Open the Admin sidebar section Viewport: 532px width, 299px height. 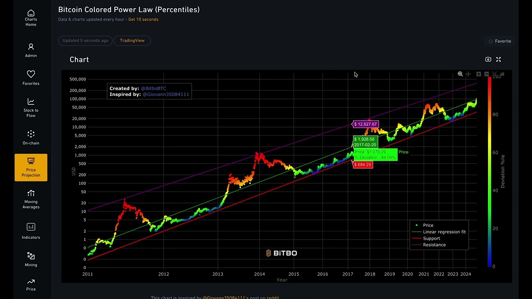(31, 50)
